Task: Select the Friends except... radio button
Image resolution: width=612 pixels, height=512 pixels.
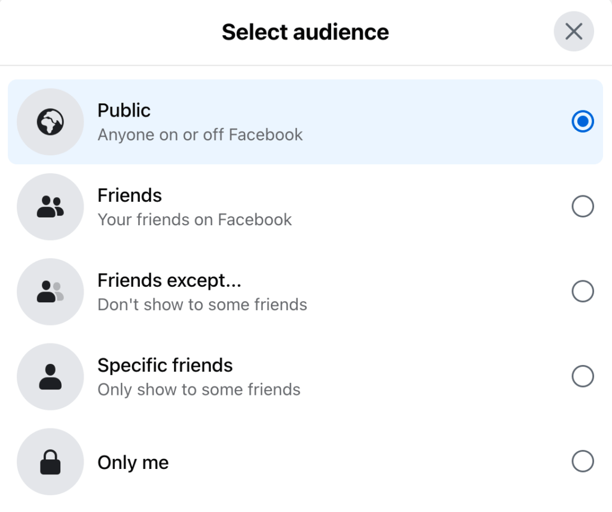Action: tap(582, 292)
